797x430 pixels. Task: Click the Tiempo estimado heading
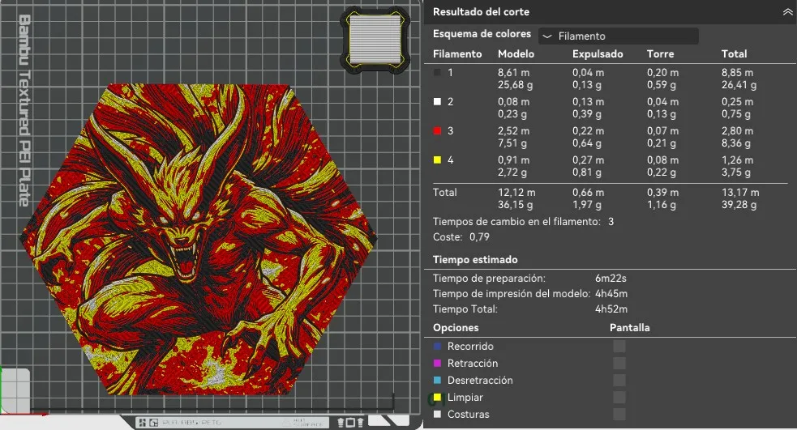(475, 259)
